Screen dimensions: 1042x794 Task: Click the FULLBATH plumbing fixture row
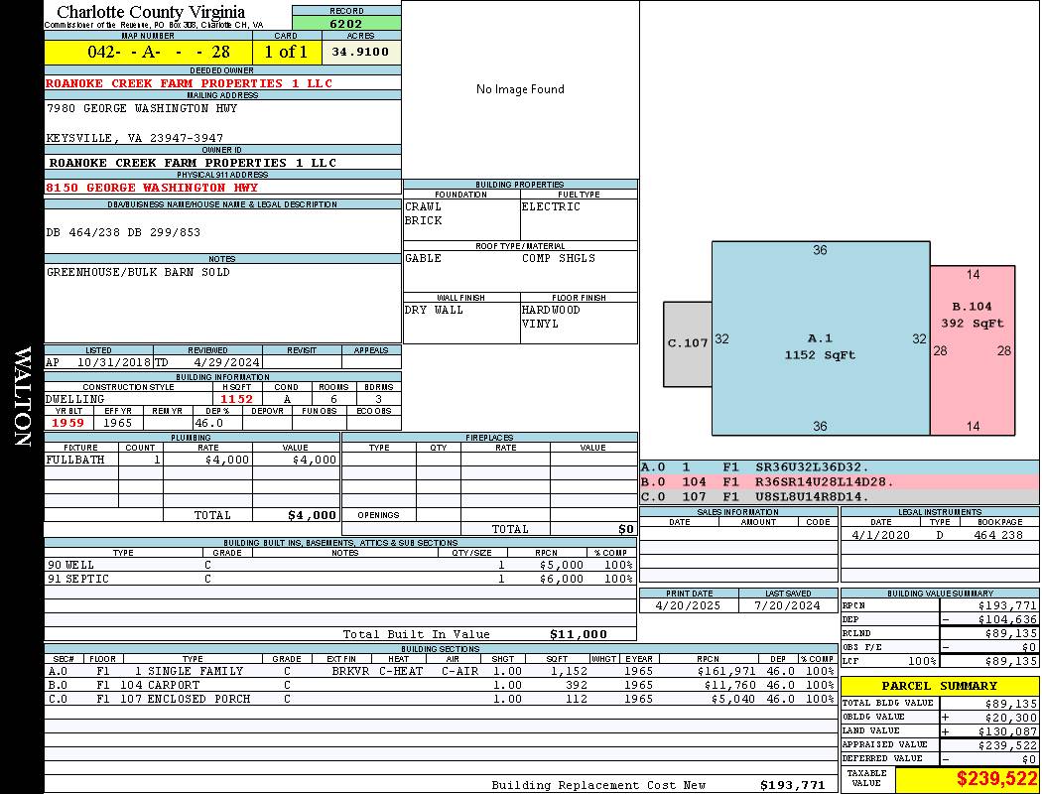(x=192, y=461)
